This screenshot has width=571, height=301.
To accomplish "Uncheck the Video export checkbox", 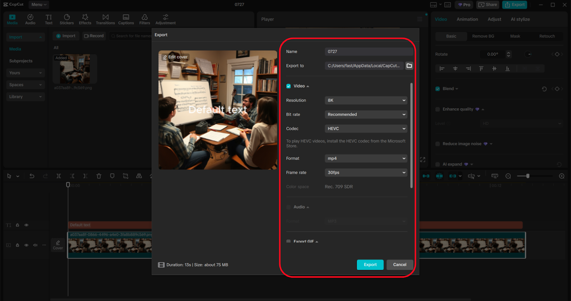I will pos(288,86).
